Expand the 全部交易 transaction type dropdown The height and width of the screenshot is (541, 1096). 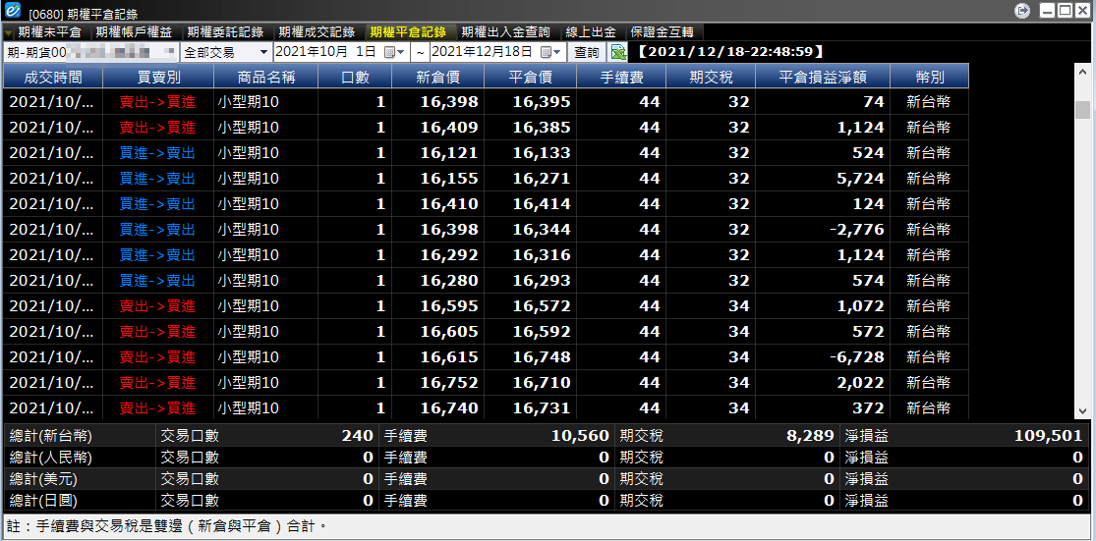coord(263,52)
